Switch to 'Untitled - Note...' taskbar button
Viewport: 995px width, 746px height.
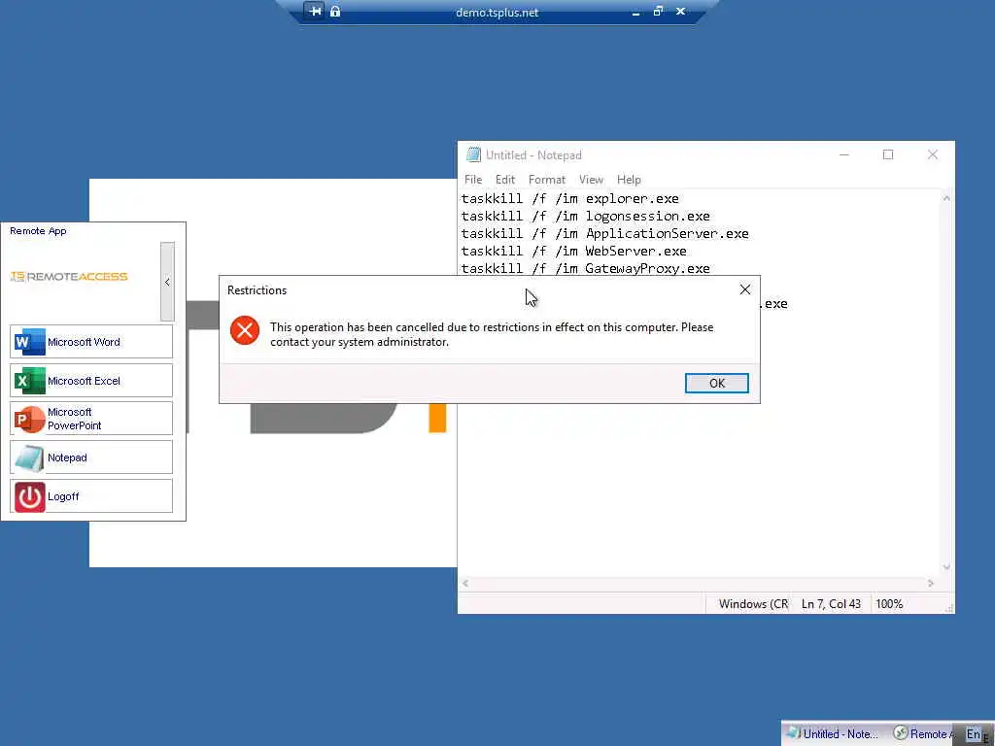832,734
